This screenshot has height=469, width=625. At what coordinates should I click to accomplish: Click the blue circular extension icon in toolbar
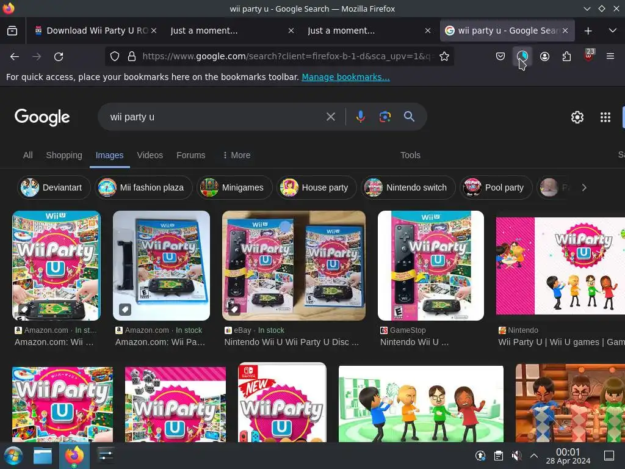coord(522,57)
